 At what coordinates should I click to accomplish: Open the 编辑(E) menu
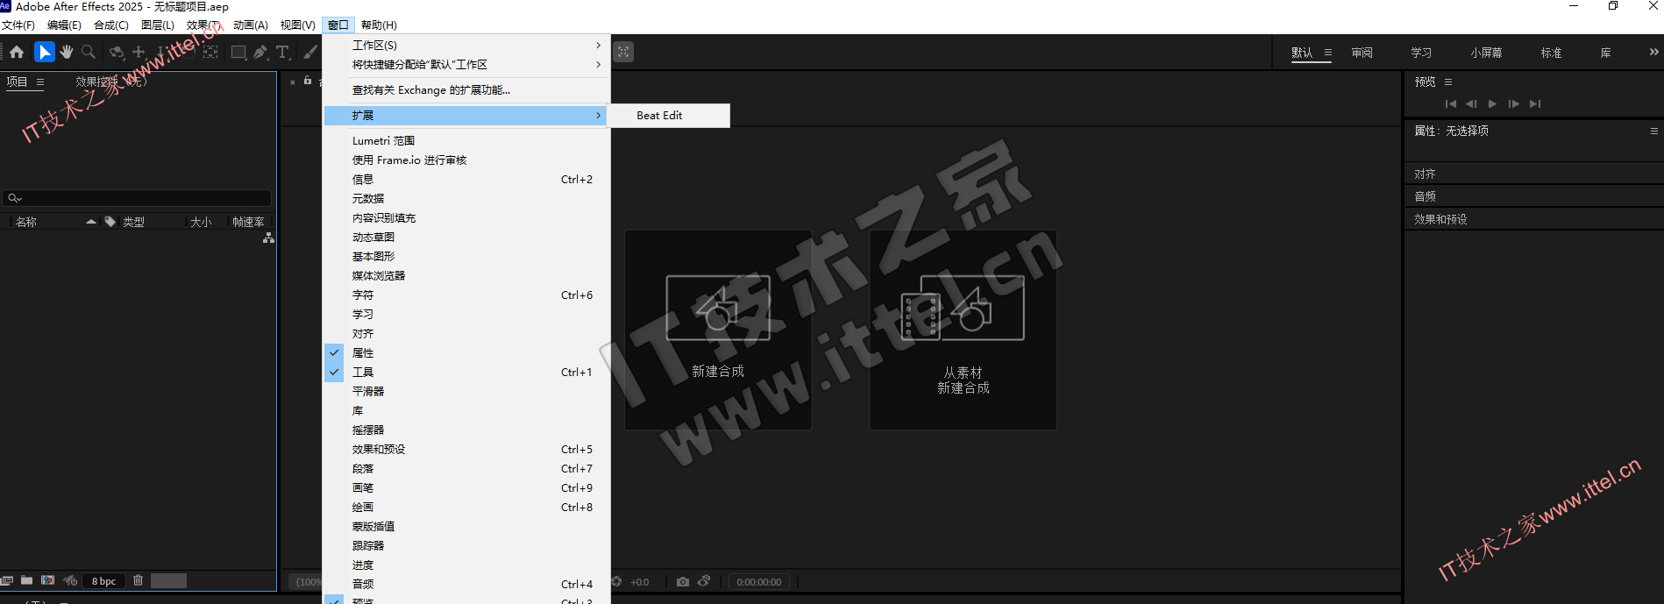(64, 25)
